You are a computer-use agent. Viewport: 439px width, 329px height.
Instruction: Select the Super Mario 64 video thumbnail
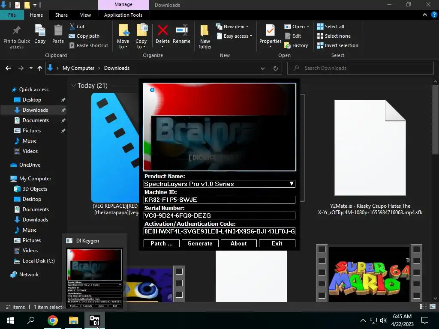(x=369, y=273)
